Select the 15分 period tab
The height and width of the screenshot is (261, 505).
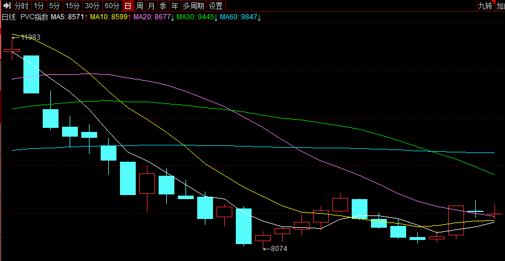pyautogui.click(x=72, y=5)
